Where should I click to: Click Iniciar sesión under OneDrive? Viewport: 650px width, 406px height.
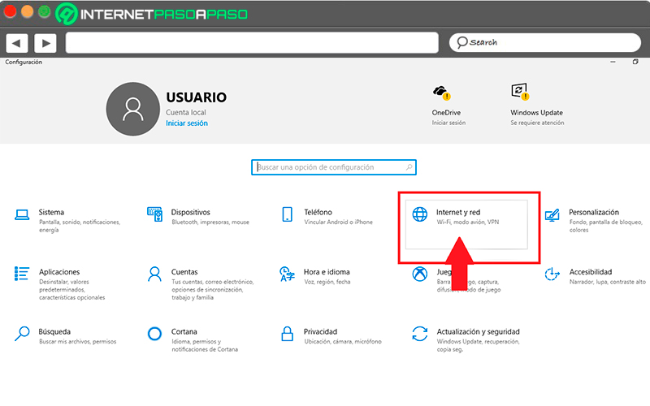(448, 123)
